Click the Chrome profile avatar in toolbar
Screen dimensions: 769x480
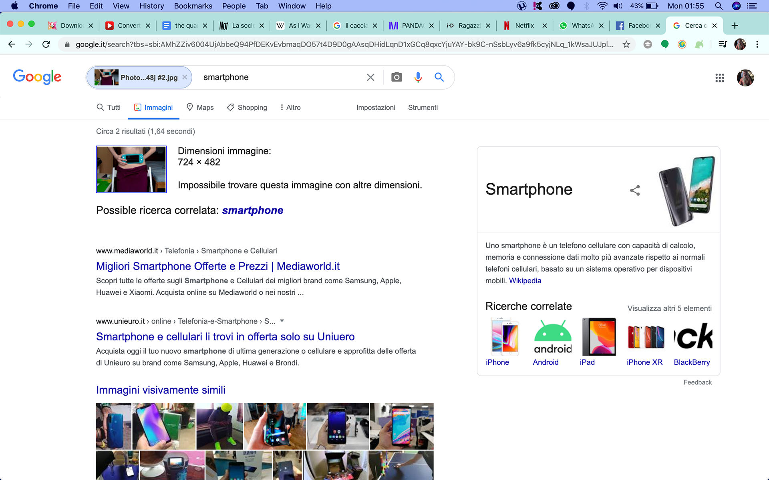click(740, 44)
